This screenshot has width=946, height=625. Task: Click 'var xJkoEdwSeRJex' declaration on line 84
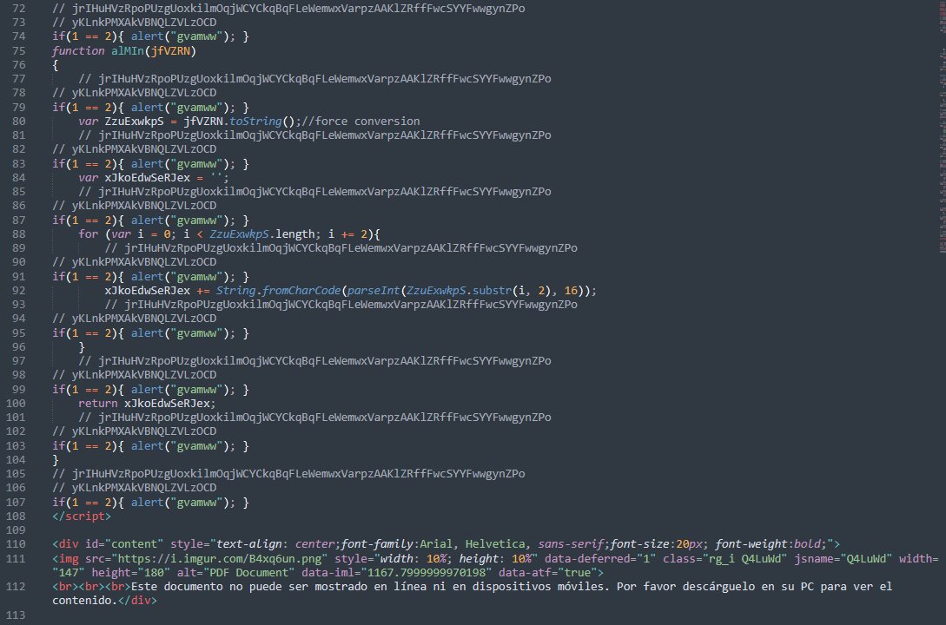pos(134,178)
